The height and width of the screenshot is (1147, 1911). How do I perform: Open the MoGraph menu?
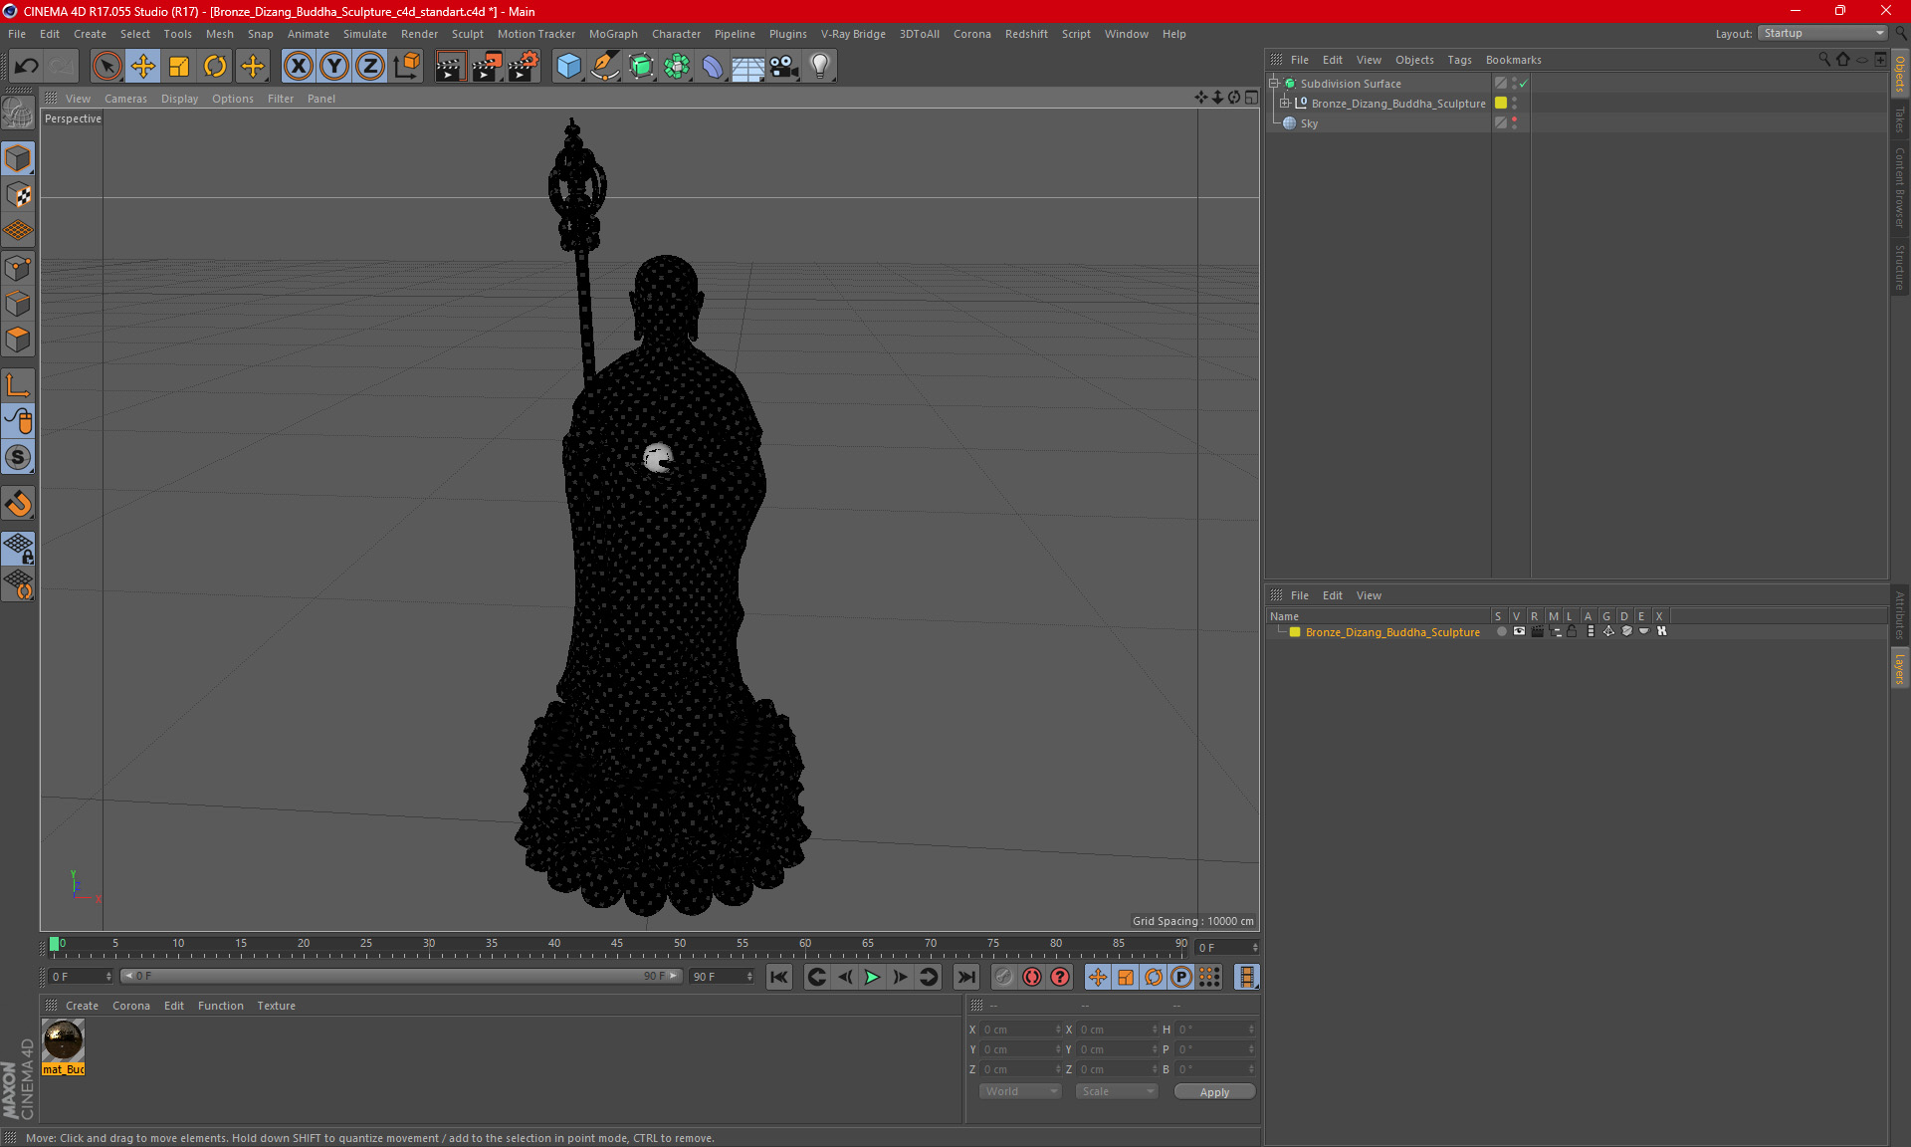click(x=613, y=34)
